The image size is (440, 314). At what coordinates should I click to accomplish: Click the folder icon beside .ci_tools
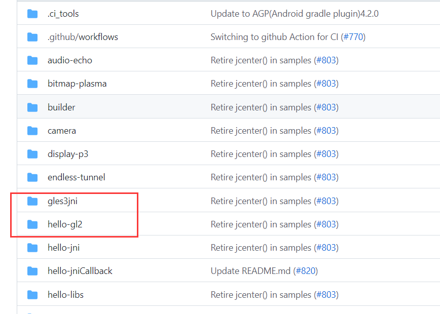32,14
